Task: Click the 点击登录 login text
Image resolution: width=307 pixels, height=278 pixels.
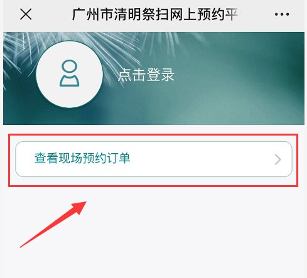Action: pos(146,75)
